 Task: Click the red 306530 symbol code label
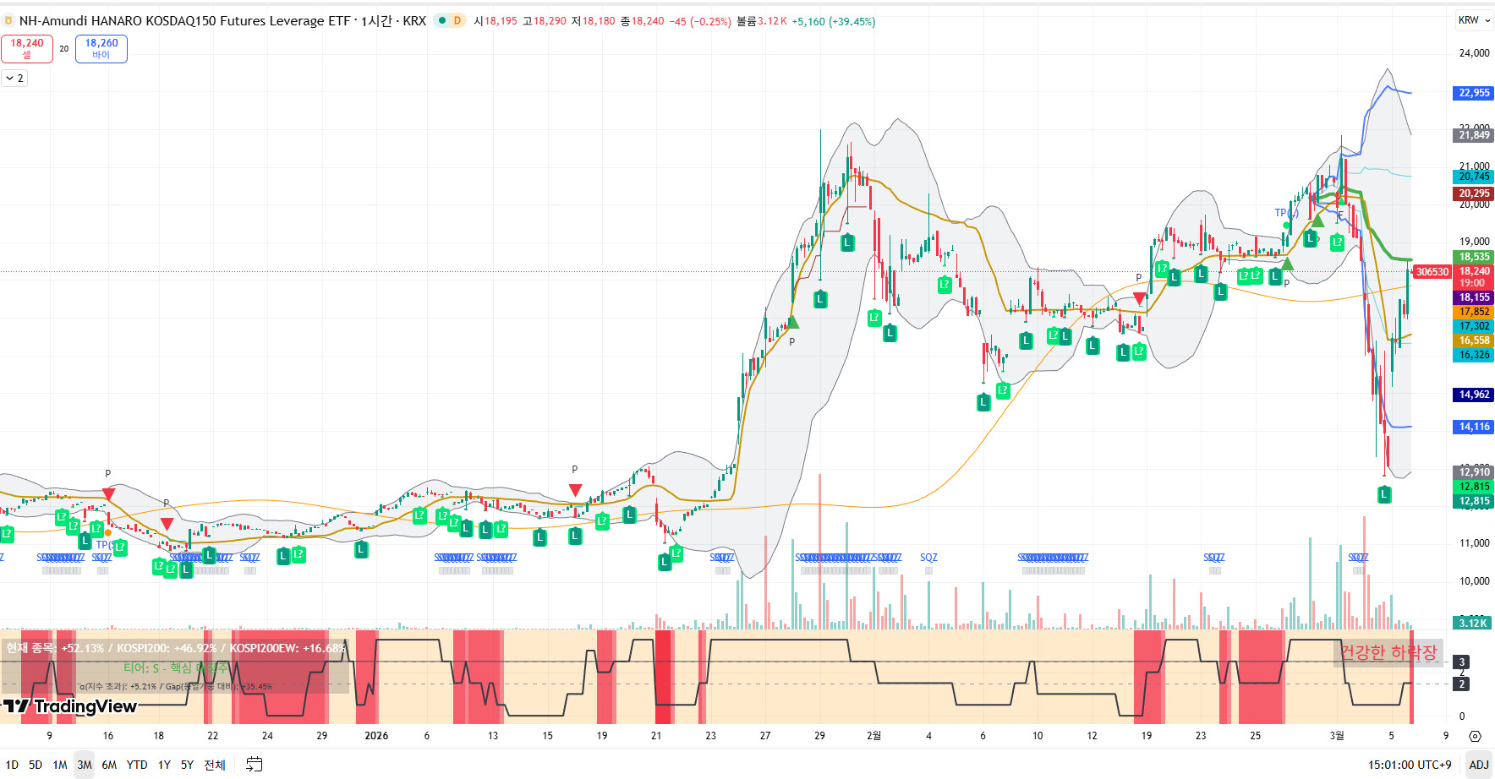[x=1432, y=272]
